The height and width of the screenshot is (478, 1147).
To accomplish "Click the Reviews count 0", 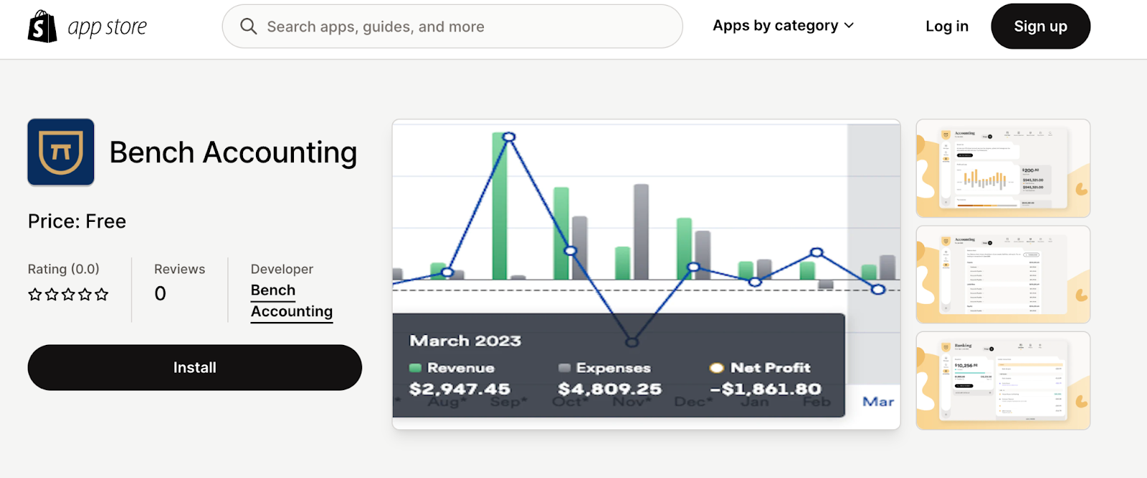I will pos(161,293).
